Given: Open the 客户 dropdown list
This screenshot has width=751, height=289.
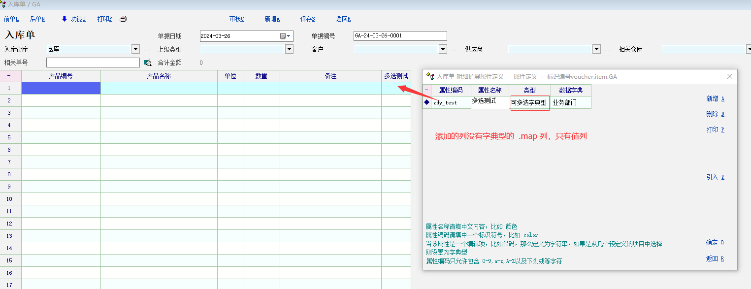Looking at the screenshot, I should pos(443,49).
